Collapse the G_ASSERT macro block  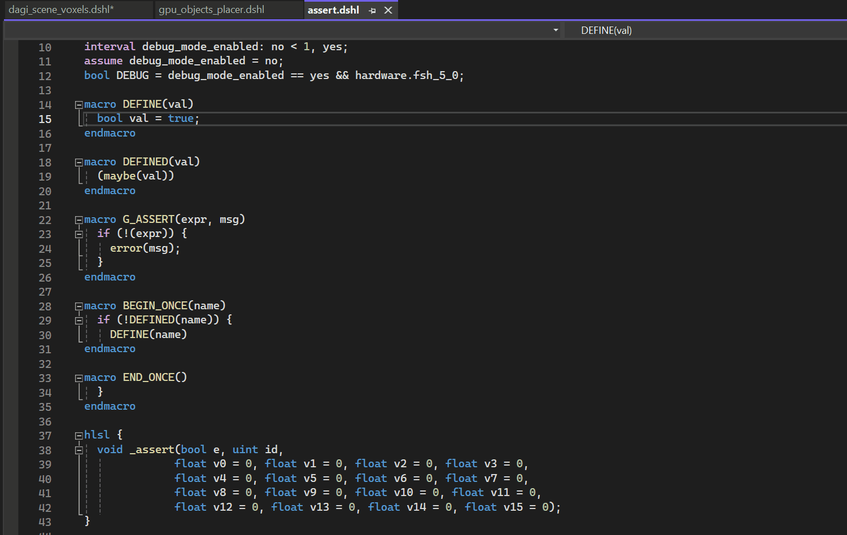pos(78,220)
